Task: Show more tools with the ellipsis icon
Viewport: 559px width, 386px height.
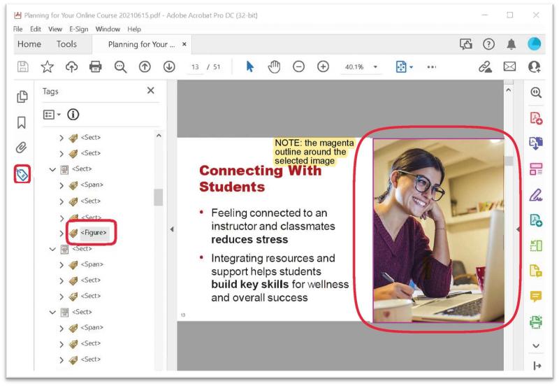Action: 431,66
